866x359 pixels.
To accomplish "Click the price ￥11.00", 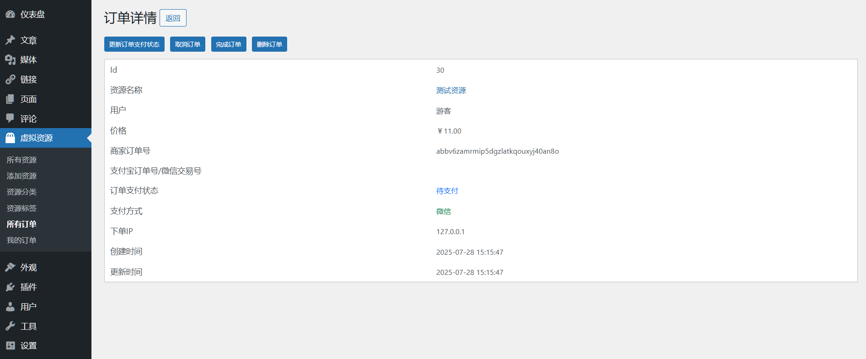I will (x=449, y=131).
